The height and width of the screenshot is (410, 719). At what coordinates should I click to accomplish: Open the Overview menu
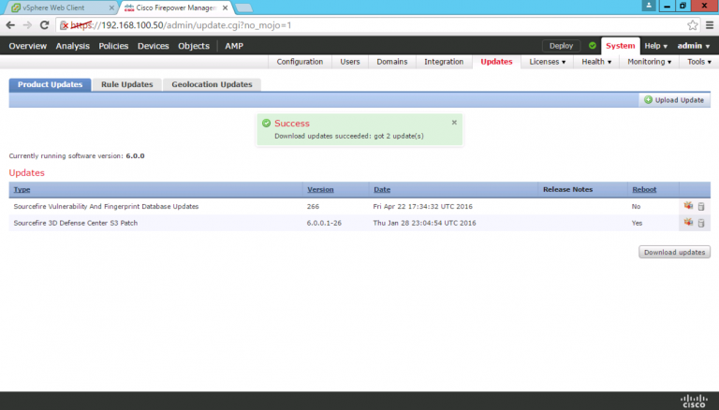point(27,46)
